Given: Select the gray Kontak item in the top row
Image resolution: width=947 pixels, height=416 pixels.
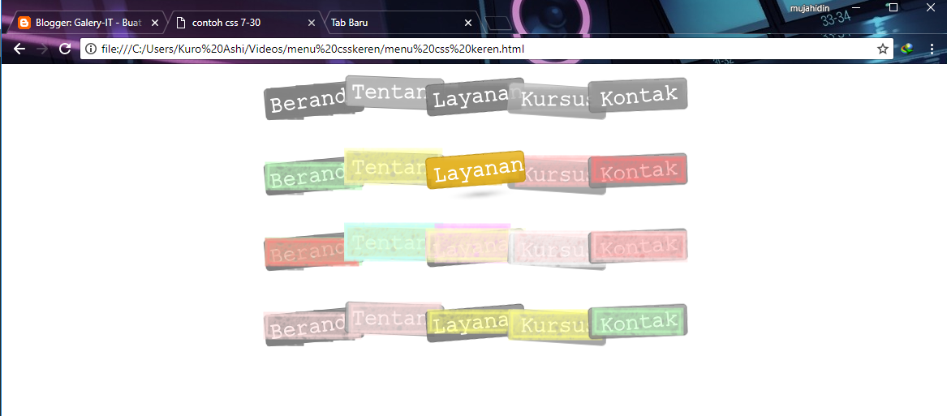Looking at the screenshot, I should tap(638, 96).
